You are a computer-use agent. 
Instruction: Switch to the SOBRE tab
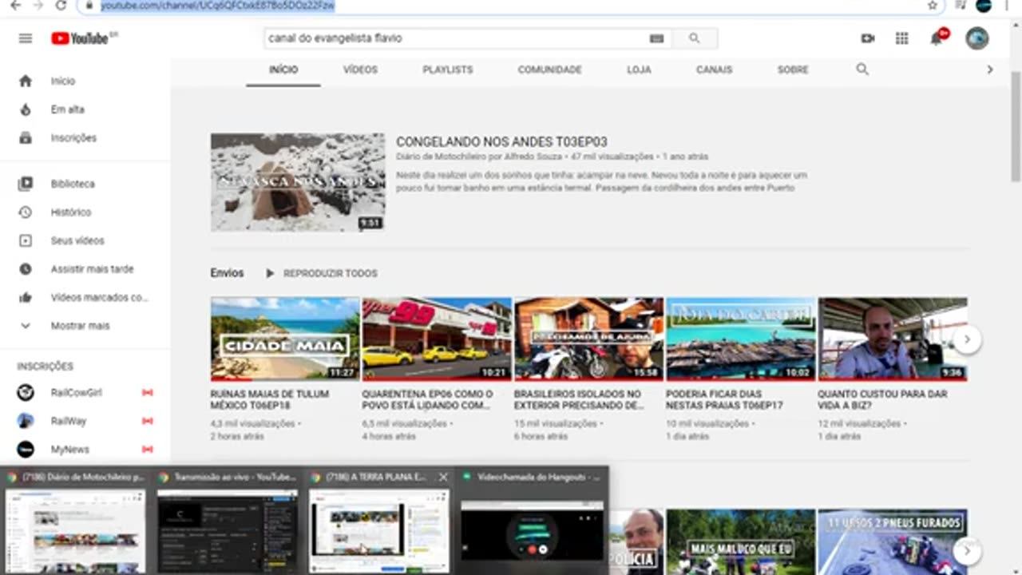coord(793,69)
